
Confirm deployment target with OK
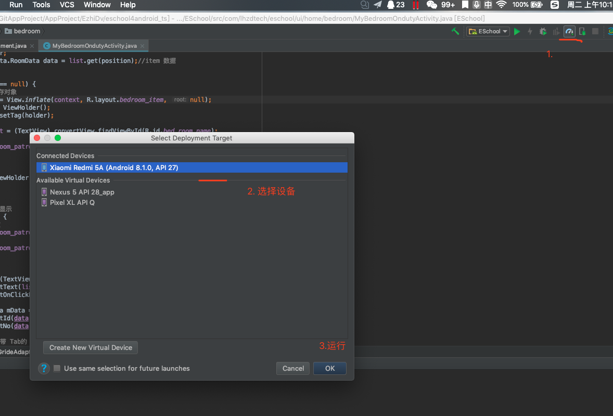click(x=329, y=368)
